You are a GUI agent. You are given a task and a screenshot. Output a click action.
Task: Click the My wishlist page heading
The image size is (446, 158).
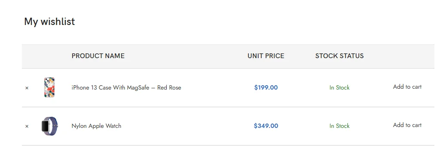[x=49, y=22]
